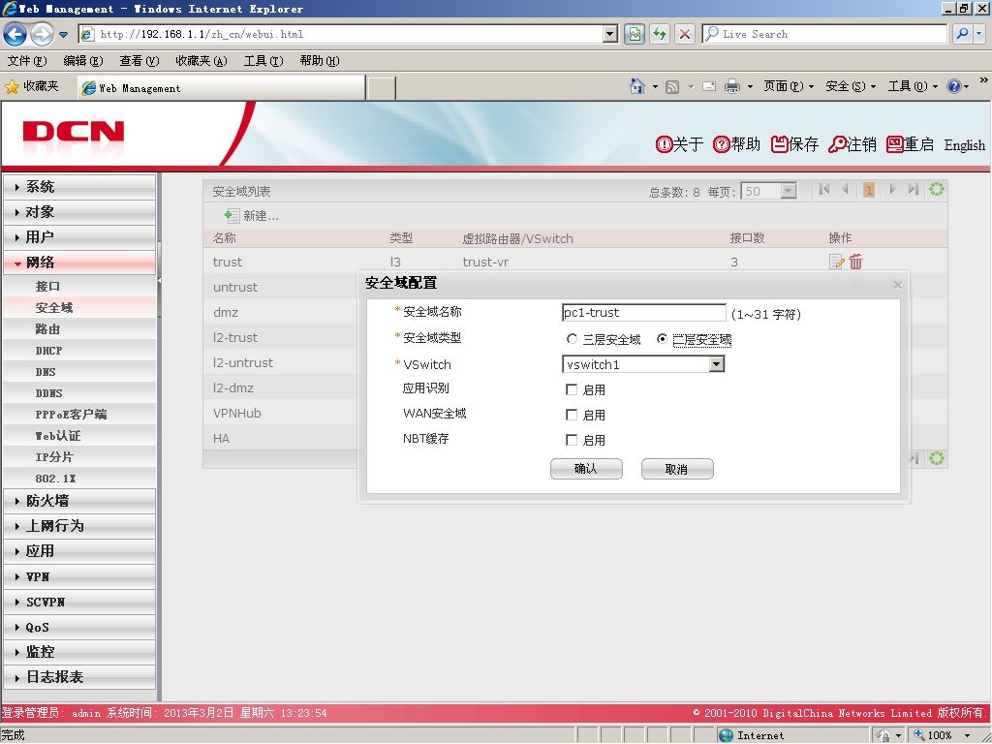Click the 取消 button

point(677,469)
